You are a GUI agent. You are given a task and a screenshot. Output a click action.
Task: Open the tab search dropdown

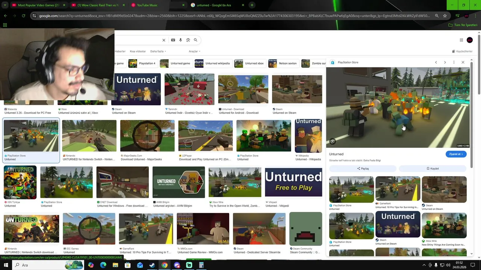click(5, 5)
